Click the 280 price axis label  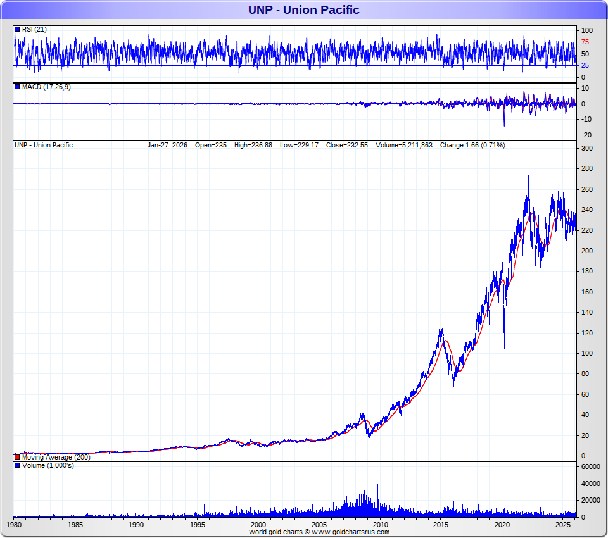click(587, 169)
